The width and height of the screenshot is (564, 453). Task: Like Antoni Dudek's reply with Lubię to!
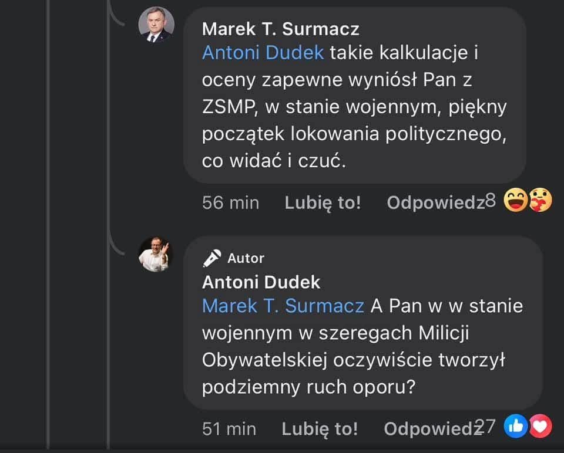(x=320, y=428)
